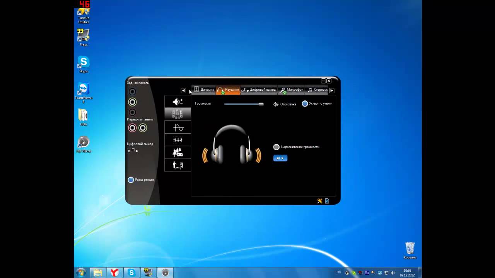The height and width of the screenshot is (278, 495).
Task: Open the TeamViewer desktop shortcut
Action: 84,93
